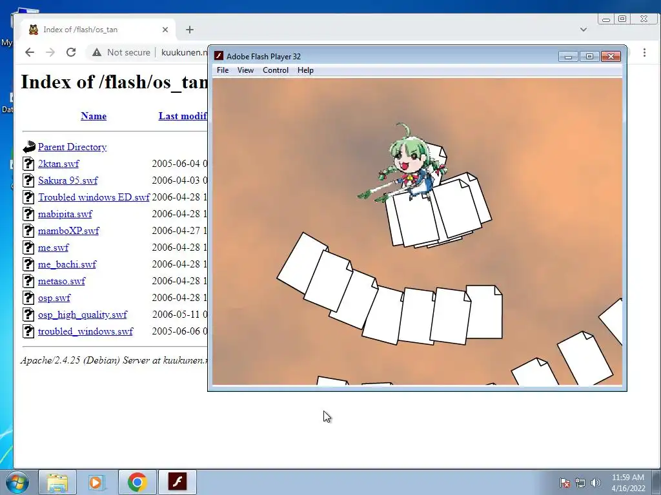The width and height of the screenshot is (661, 495).
Task: Minimize the Adobe Flash Player window
Action: [x=568, y=57]
